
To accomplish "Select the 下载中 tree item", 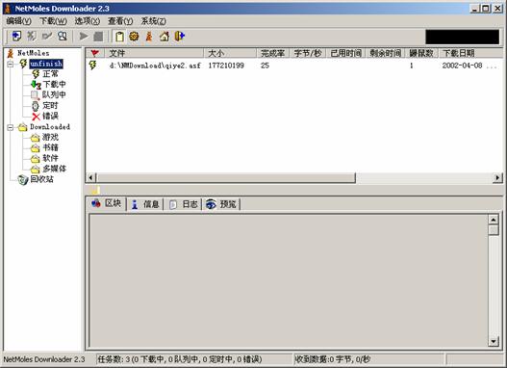I will click(x=54, y=85).
